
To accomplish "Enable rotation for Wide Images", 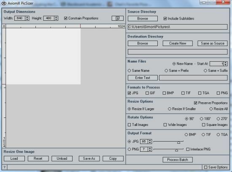I will point(165,125).
